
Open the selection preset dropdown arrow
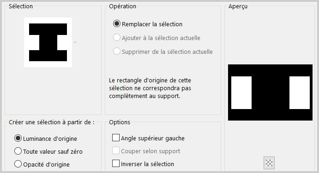point(75,42)
